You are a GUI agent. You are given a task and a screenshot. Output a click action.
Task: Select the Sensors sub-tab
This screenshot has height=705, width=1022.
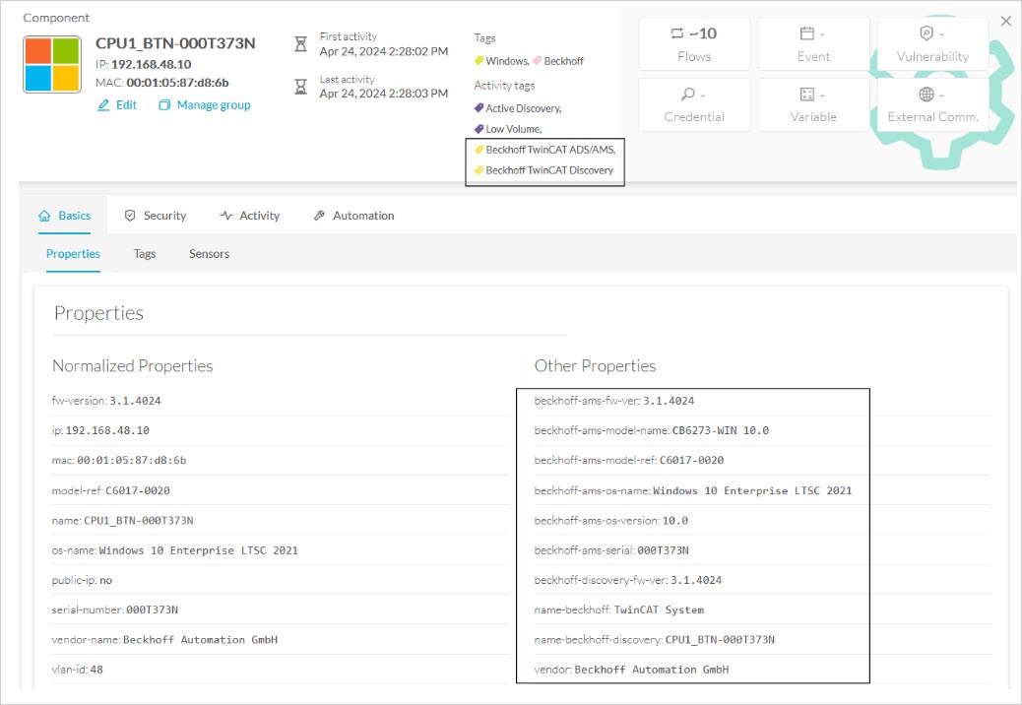point(209,253)
